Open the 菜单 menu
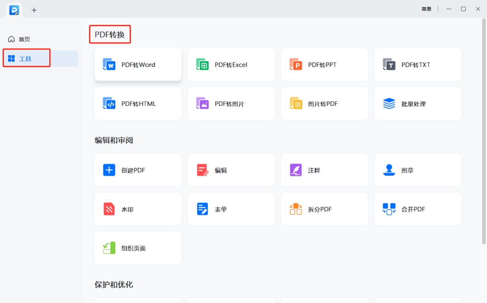Viewport: 487px width, 303px height. coord(426,9)
